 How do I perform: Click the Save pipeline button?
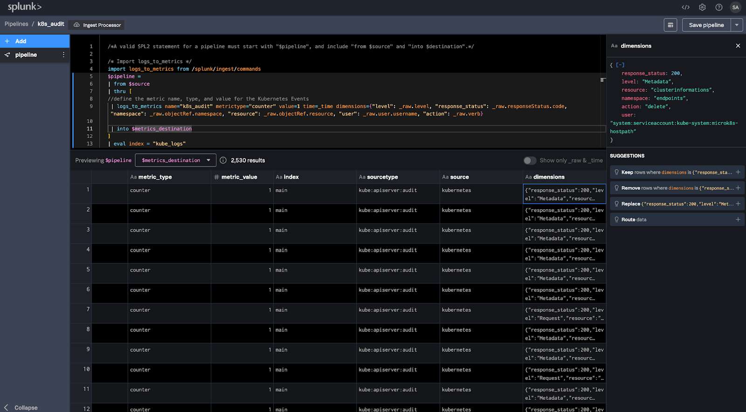706,25
